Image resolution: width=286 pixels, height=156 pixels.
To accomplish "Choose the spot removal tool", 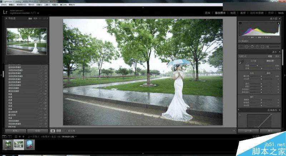I will 246,47.
